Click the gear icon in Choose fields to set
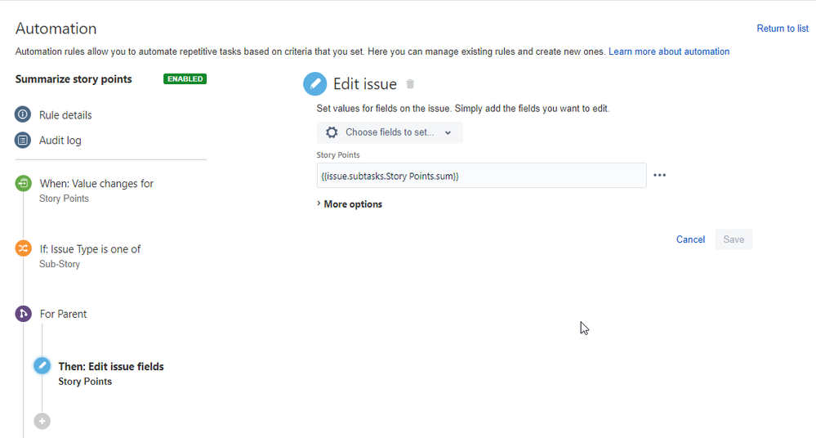 [332, 132]
